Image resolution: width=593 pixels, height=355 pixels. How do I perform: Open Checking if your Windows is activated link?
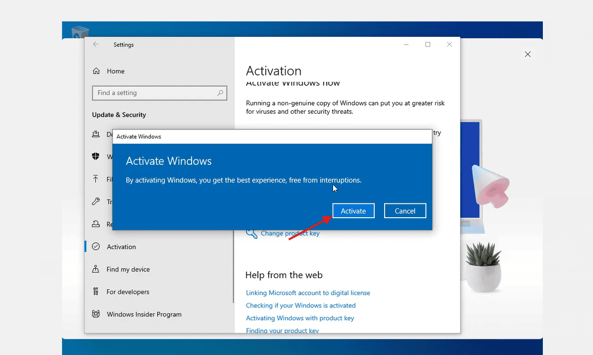pyautogui.click(x=301, y=305)
